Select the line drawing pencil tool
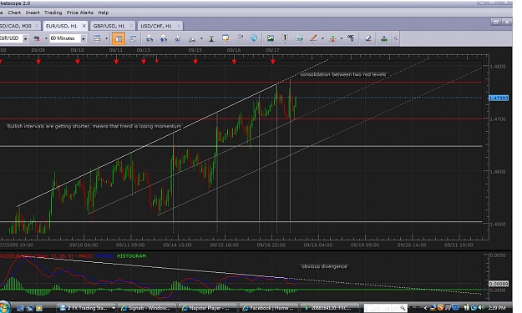This screenshot has width=522, height=313. point(313,38)
